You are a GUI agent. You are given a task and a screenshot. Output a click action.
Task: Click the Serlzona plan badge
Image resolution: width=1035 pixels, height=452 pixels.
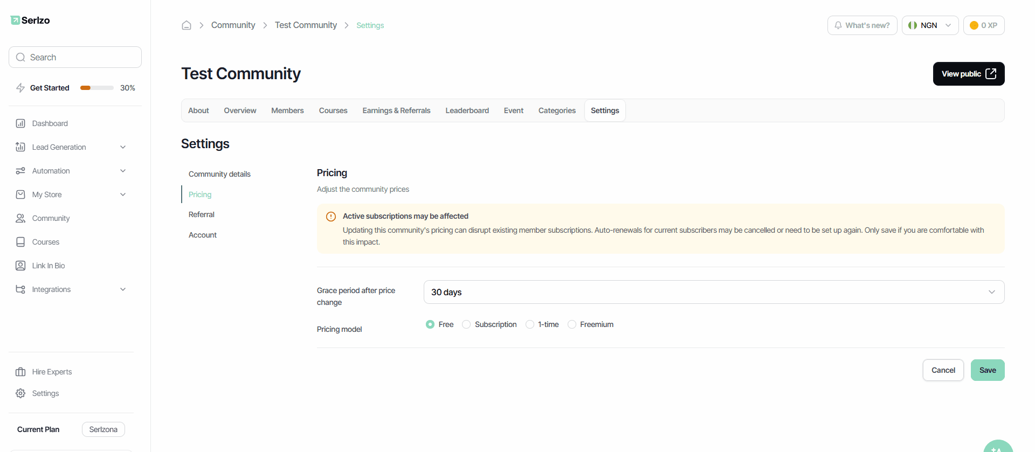103,429
